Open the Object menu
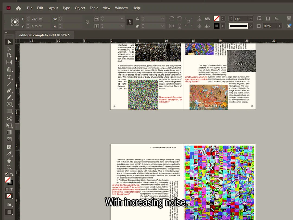This screenshot has height=220, width=293. click(x=80, y=8)
